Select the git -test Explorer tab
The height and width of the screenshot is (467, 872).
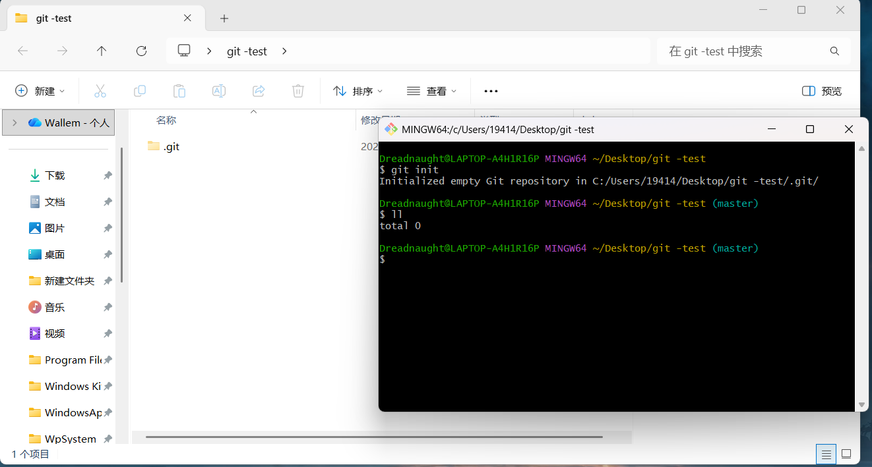coord(106,18)
